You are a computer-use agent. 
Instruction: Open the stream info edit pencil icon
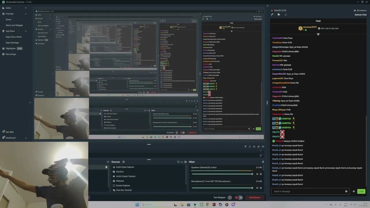[272, 14]
